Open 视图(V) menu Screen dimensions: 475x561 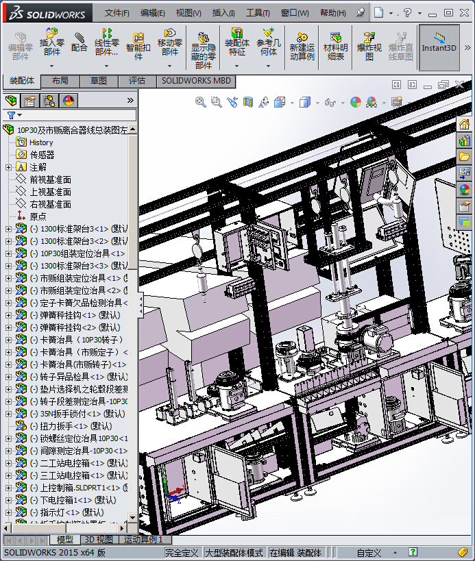pyautogui.click(x=188, y=13)
